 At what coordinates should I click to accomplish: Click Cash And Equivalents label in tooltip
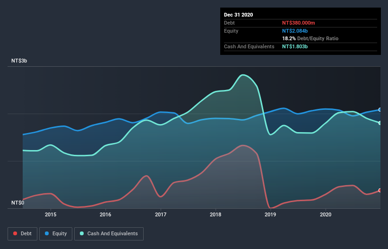(249, 46)
